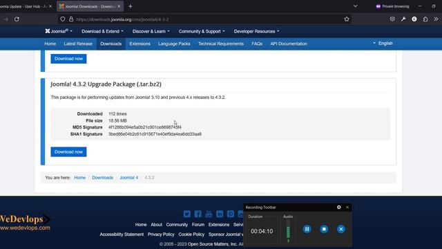Reload the page with the refresh icon

(x=17, y=19)
